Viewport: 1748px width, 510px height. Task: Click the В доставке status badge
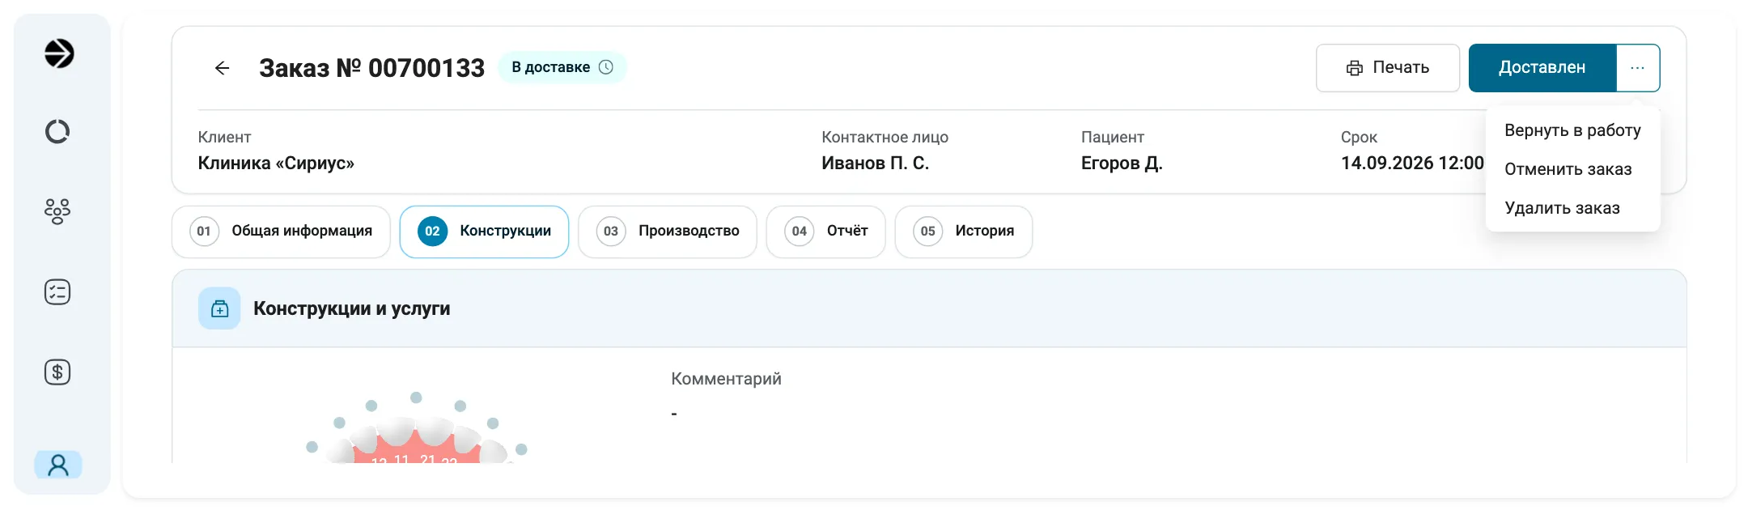pyautogui.click(x=562, y=67)
